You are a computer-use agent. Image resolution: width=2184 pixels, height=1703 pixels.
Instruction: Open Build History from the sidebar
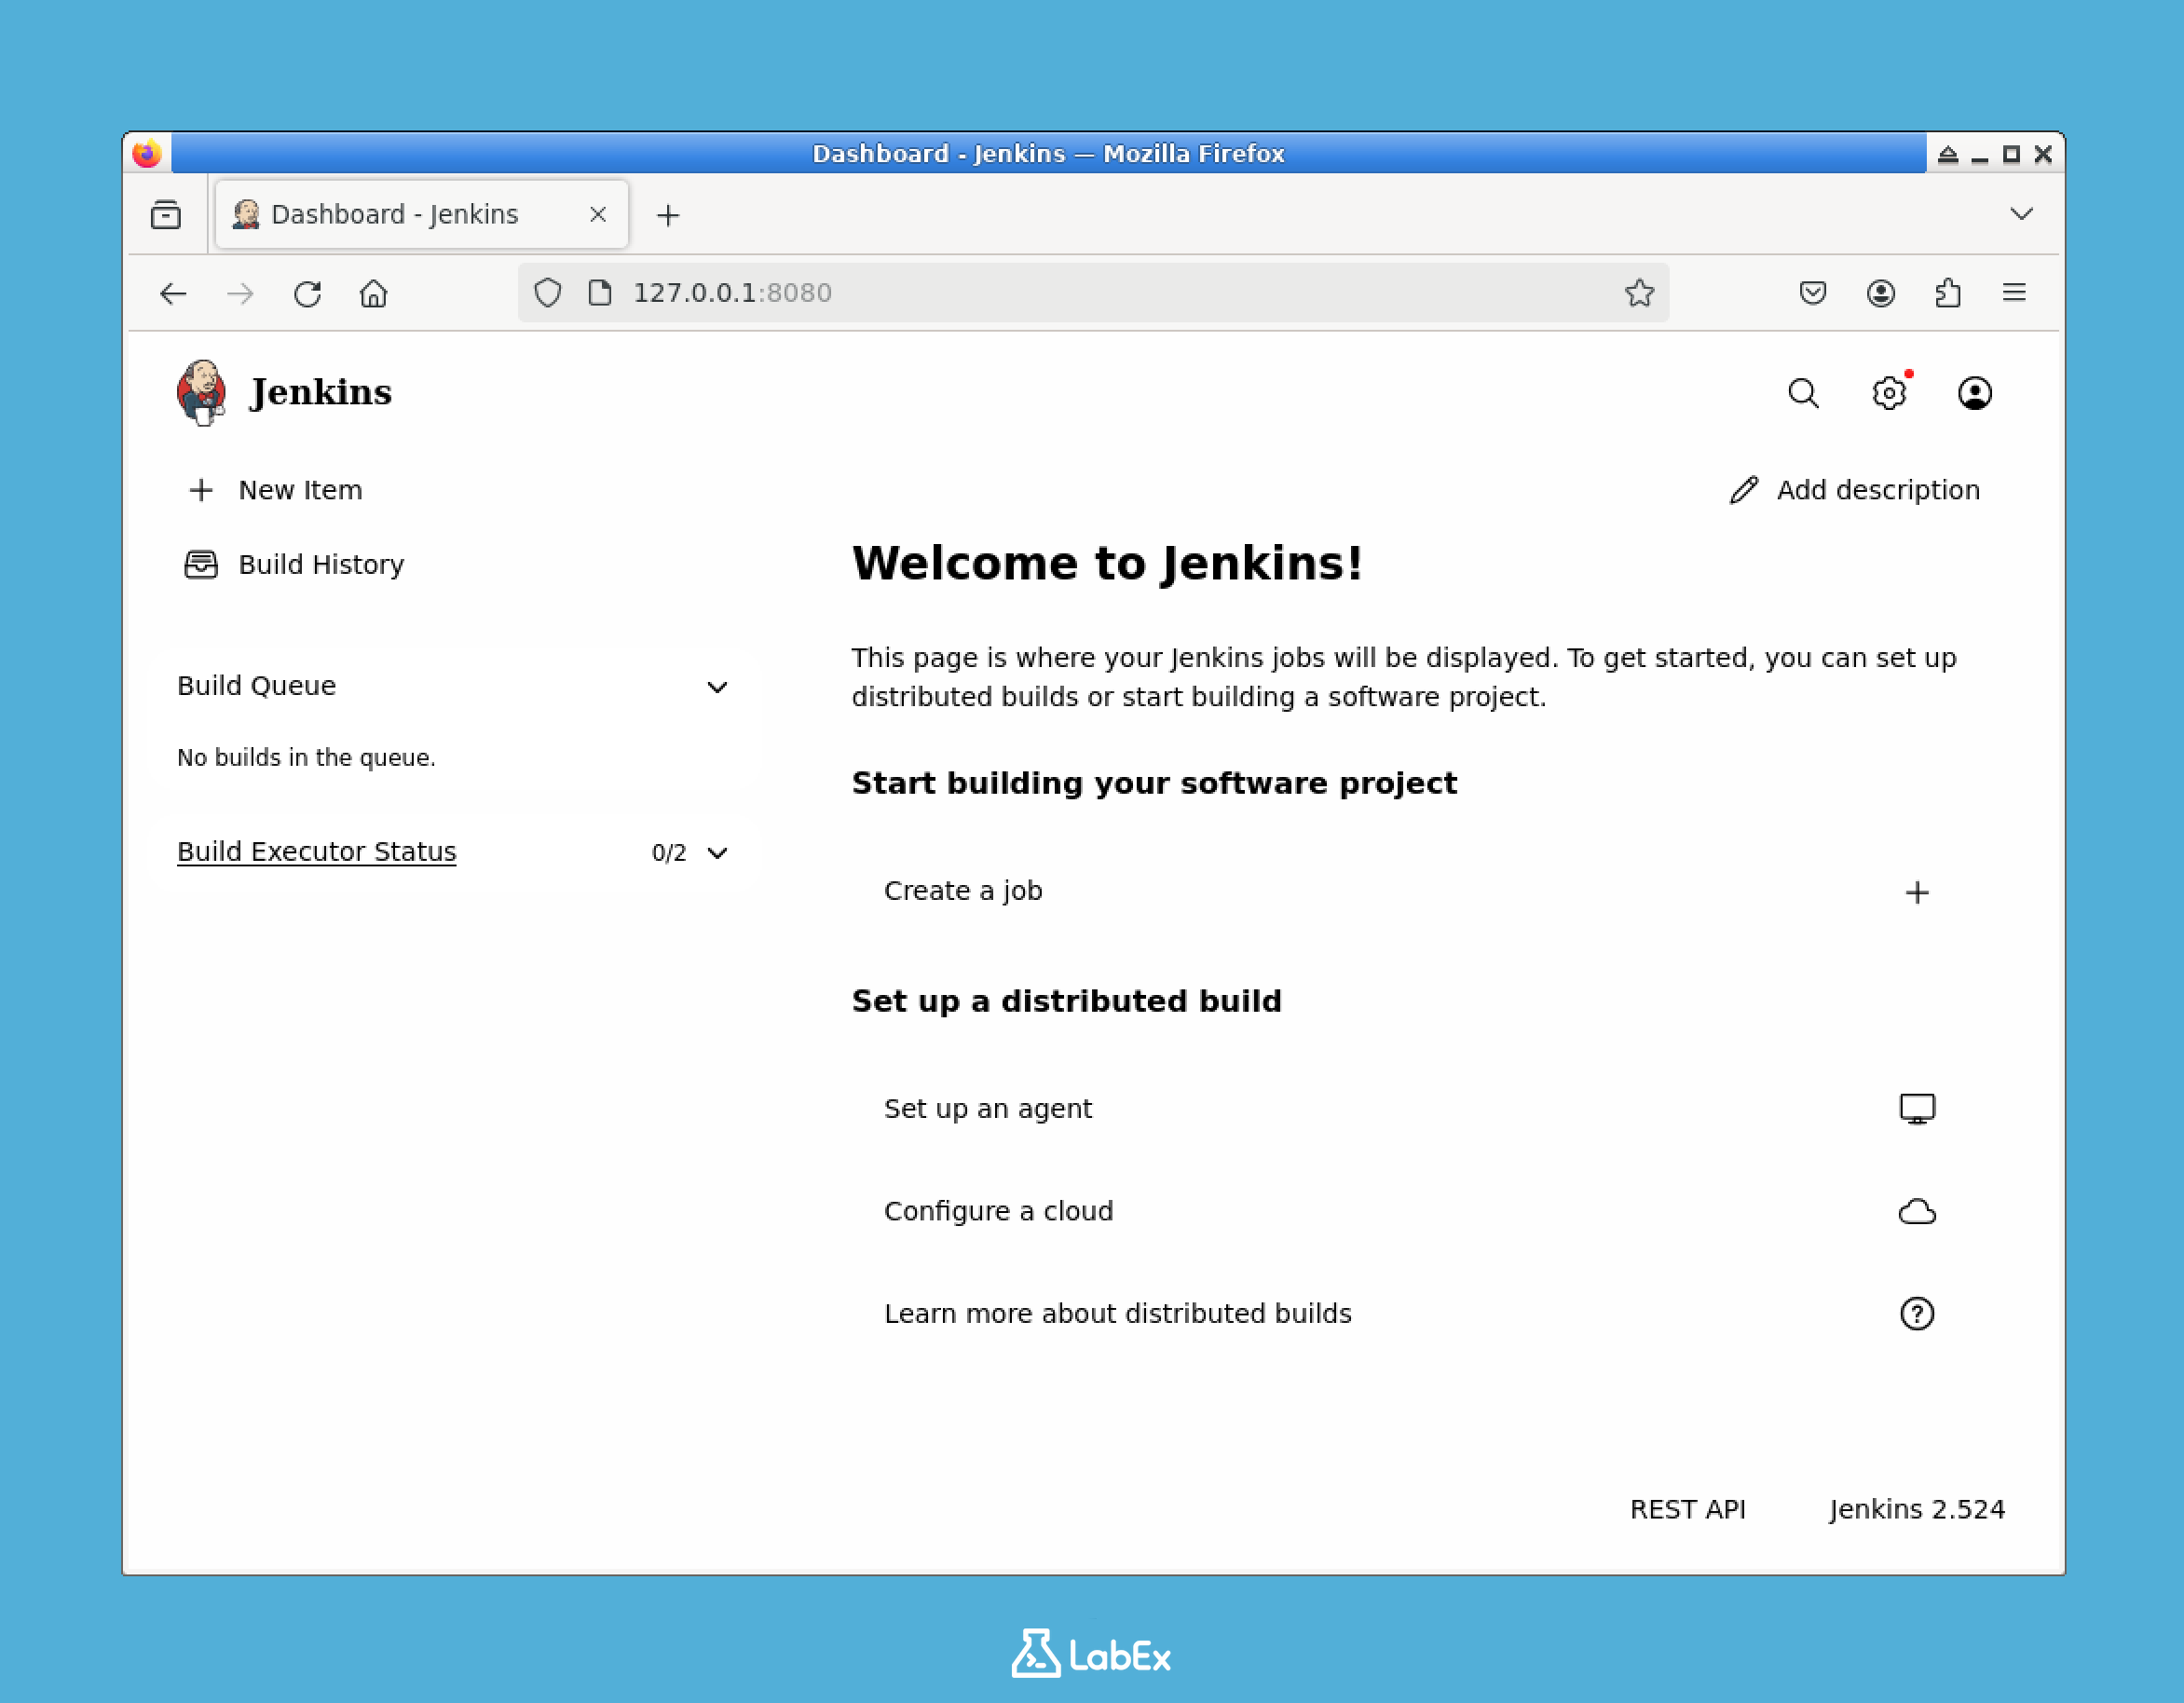[x=320, y=564]
